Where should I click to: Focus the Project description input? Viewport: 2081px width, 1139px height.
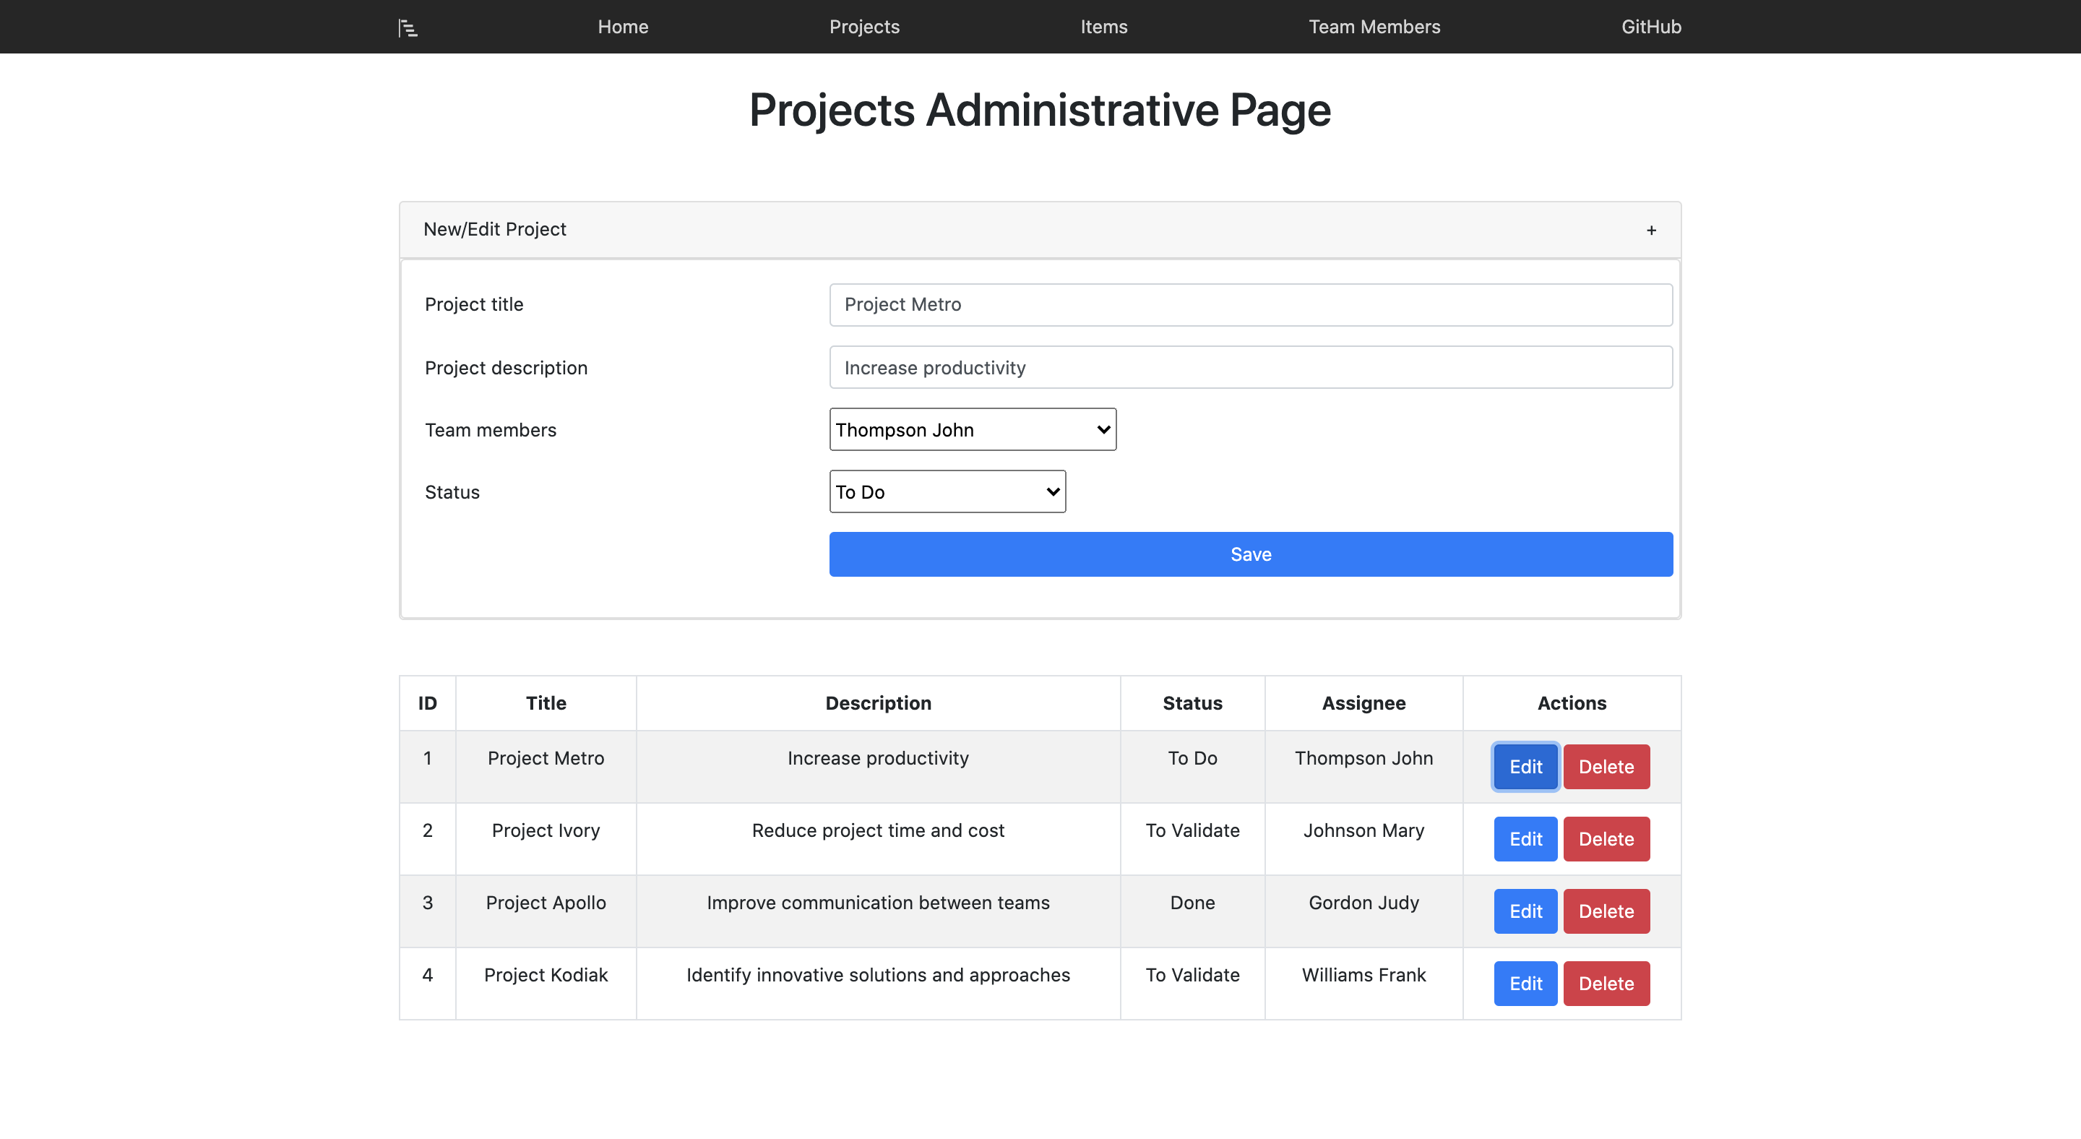pos(1250,368)
